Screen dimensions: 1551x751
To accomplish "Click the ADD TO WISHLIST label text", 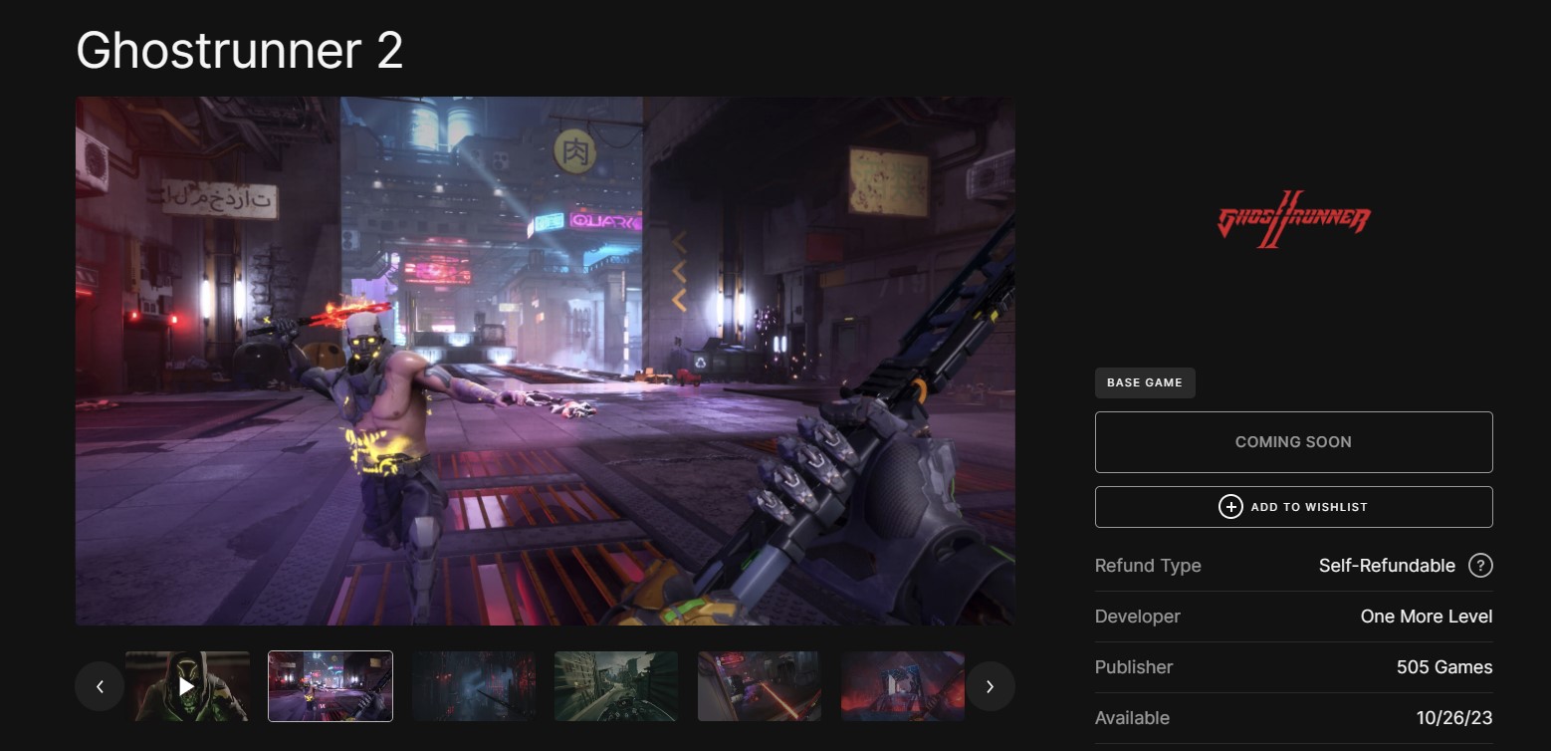I will click(x=1309, y=507).
